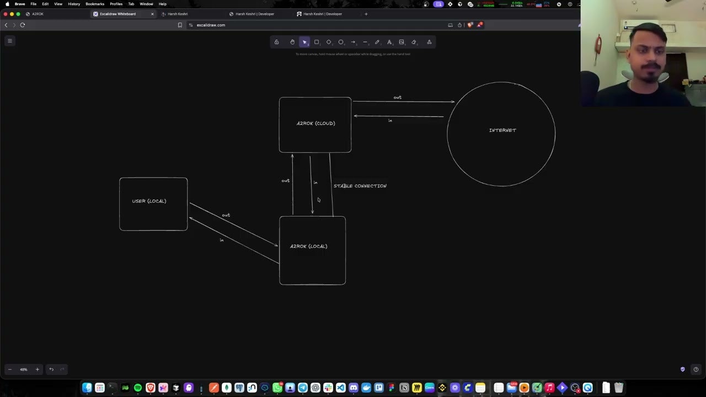Open Visual Studio Code from the dock
Screen dimensions: 706x397
341,388
